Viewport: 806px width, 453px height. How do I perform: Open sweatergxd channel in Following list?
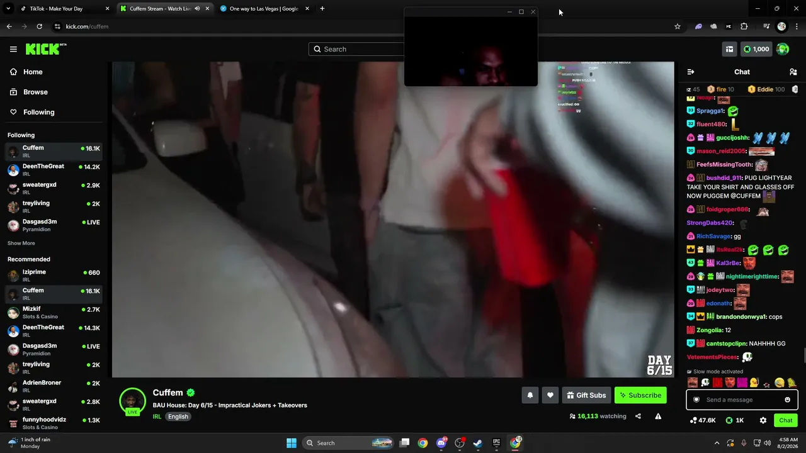[x=54, y=188]
